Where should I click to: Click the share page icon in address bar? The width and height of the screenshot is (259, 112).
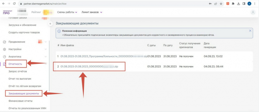click(215, 4)
